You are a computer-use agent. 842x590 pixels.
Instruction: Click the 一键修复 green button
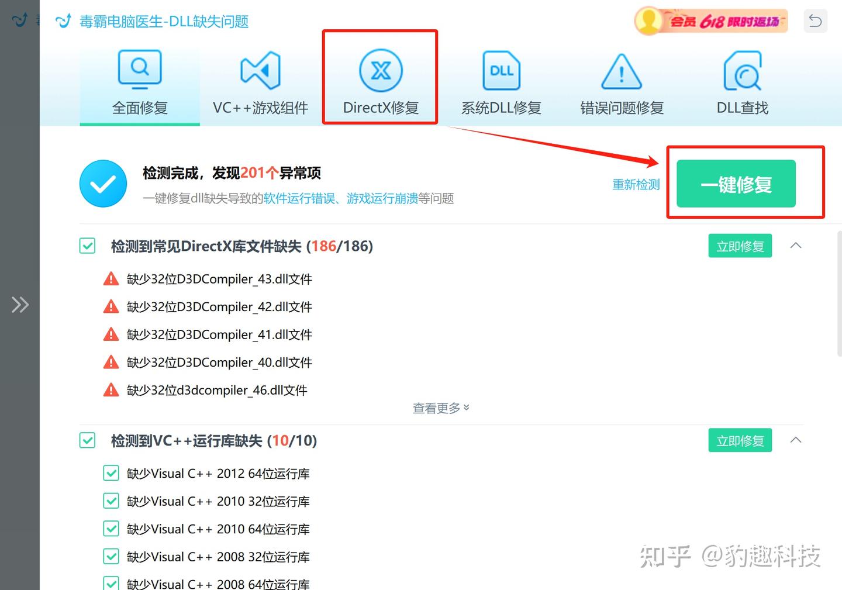click(736, 184)
